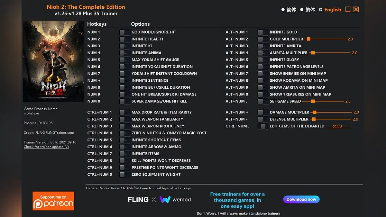Viewport: 386px width, 217px height.
Task: Click the Defense Multiplier value 2.0
Action: [x=355, y=119]
